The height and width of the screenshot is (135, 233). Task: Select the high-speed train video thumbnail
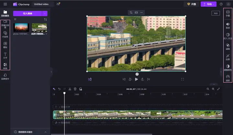pyautogui.click(x=39, y=27)
